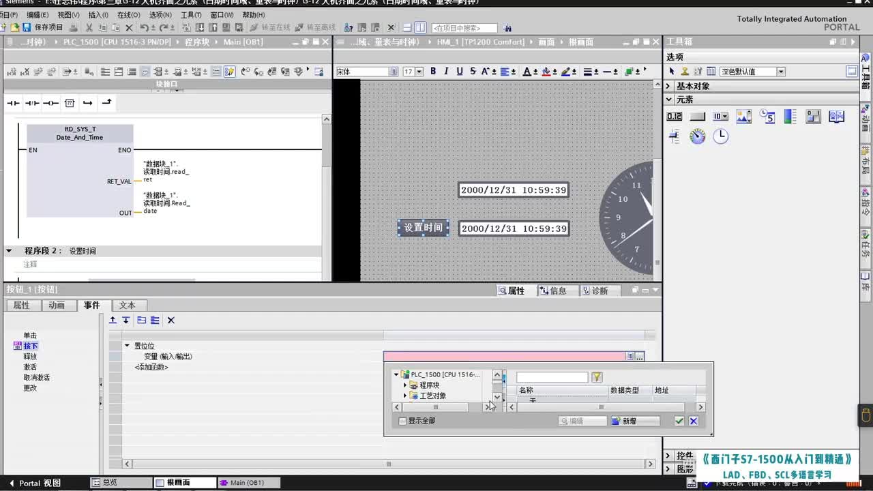This screenshot has height=491, width=873.
Task: Open the font name dropdown 宋体
Action: [x=394, y=72]
